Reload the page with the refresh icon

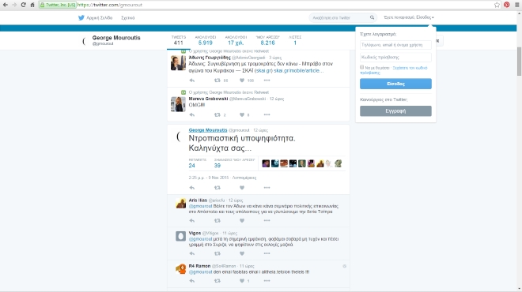(23, 5)
